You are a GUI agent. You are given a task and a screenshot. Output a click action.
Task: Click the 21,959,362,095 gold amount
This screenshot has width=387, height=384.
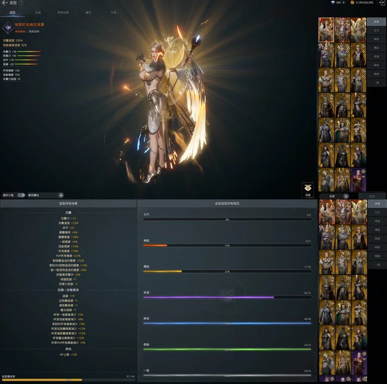click(365, 3)
